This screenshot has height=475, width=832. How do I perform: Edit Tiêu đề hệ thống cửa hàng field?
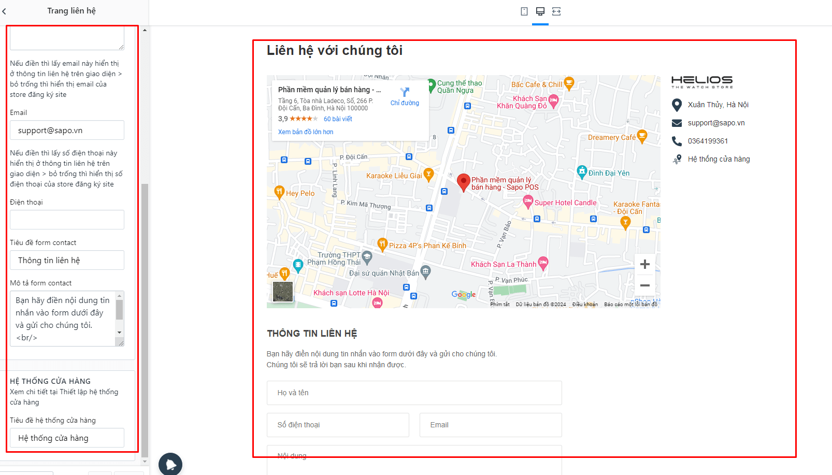click(x=67, y=438)
